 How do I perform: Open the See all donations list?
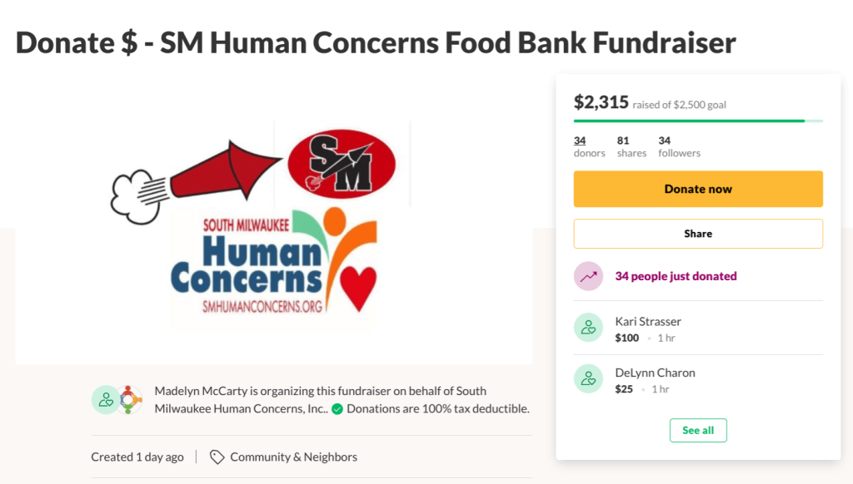pos(698,430)
